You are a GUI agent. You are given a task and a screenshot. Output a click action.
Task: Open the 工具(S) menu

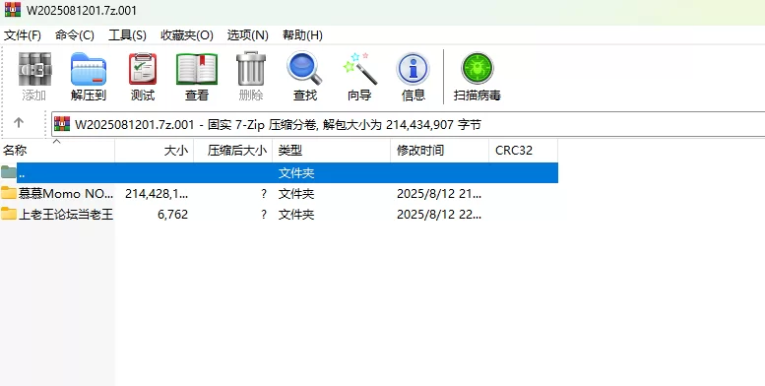127,35
